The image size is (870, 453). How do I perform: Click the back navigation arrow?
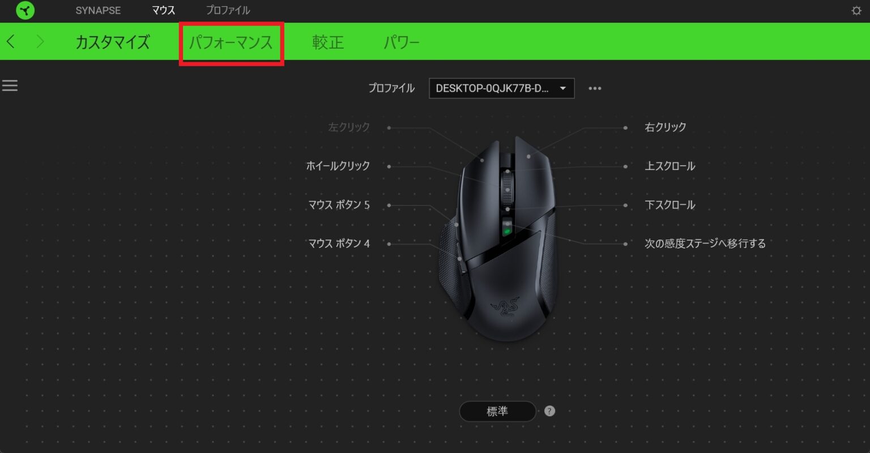pyautogui.click(x=11, y=42)
